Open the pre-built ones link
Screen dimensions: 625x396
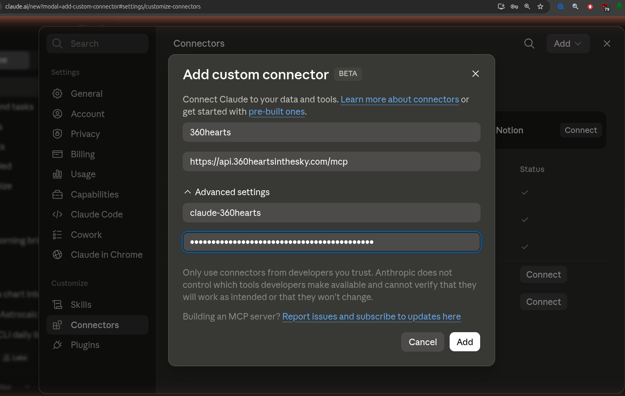[277, 112]
